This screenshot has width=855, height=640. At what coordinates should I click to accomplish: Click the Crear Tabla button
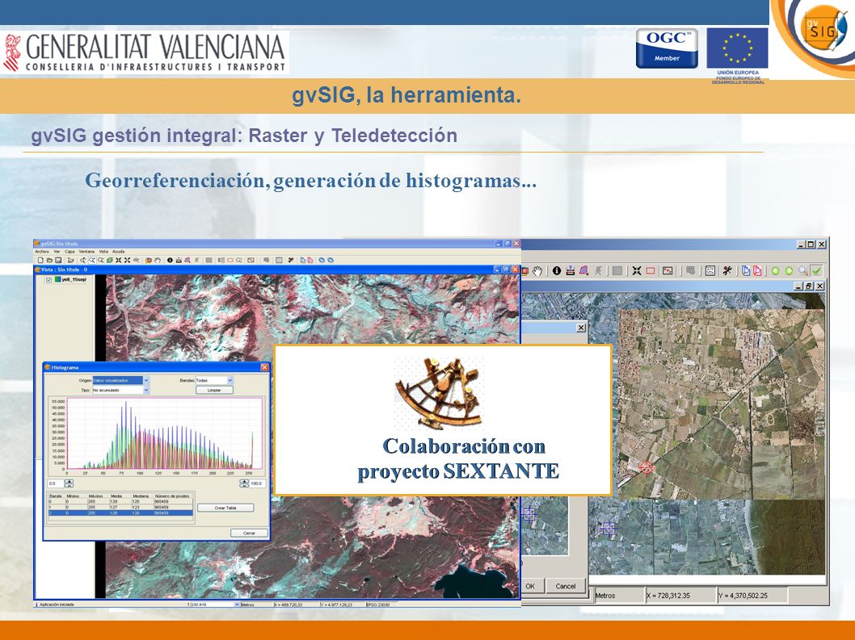(x=225, y=508)
